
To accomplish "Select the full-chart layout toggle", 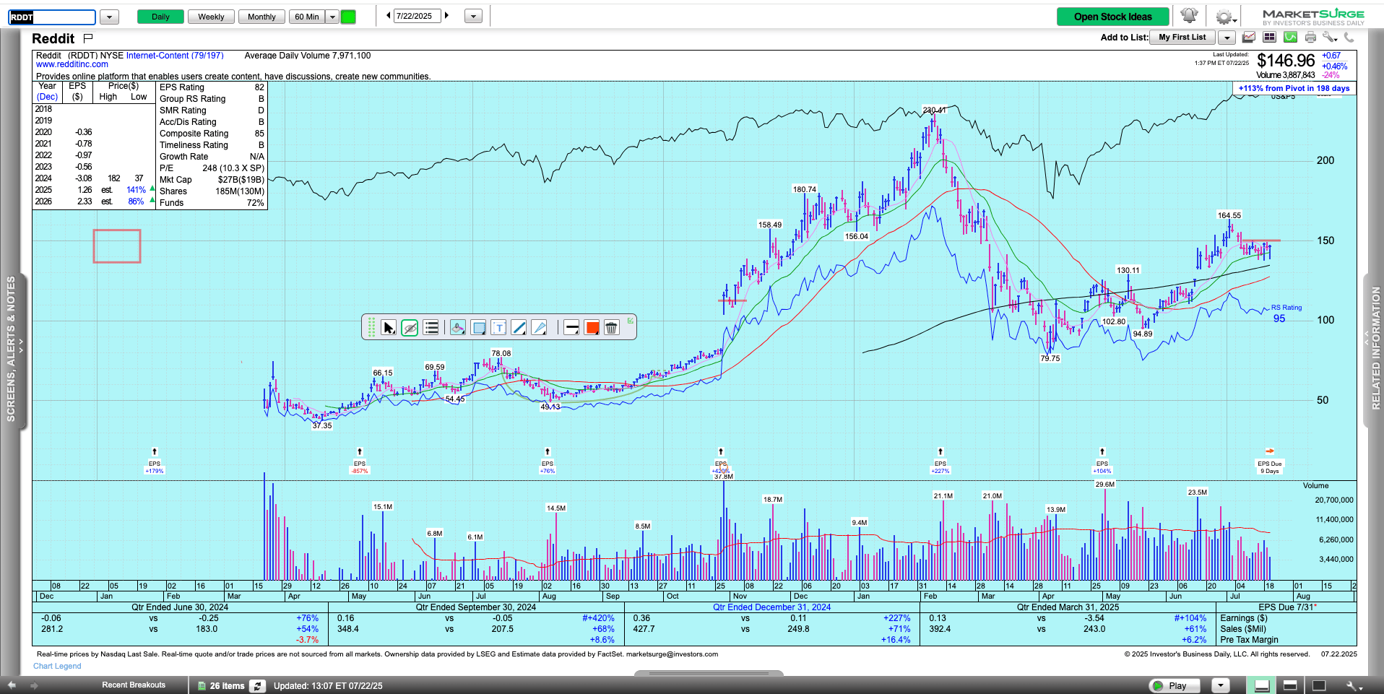I will pos(1319,685).
